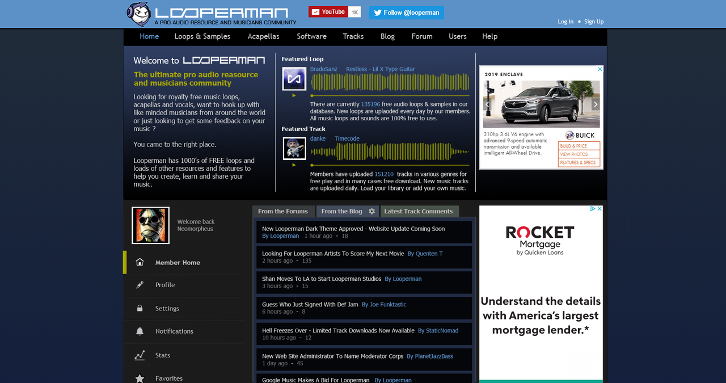The height and width of the screenshot is (383, 726).
Task: Click the 135196 loops count link
Action: (370, 104)
